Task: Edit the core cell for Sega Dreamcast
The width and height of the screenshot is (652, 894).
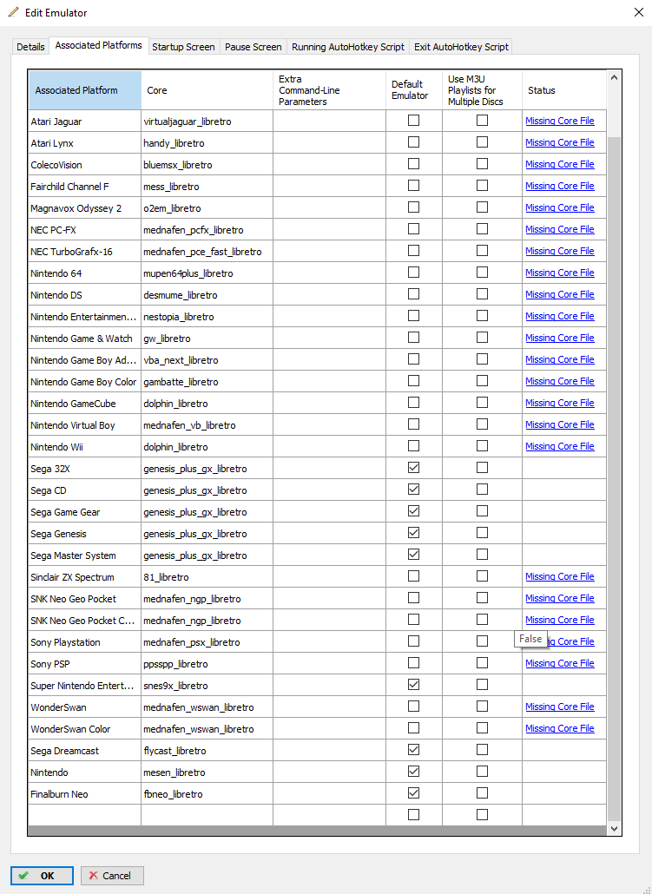Action: [x=207, y=751]
